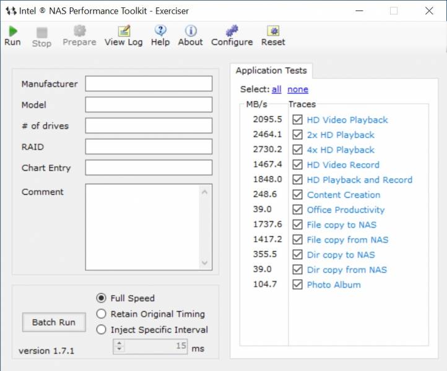Image resolution: width=447 pixels, height=371 pixels.
Task: Open 2x HD Playback trace link
Action: coord(341,135)
